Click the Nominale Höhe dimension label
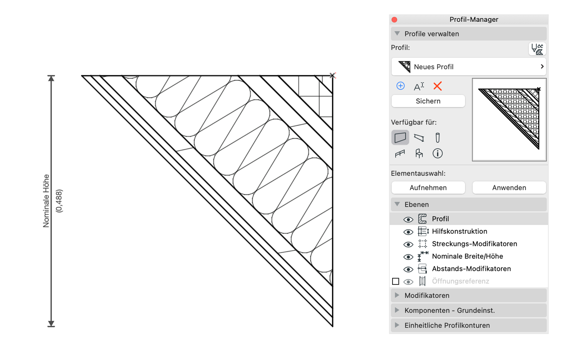Viewport: 578px width, 349px height. tap(46, 201)
